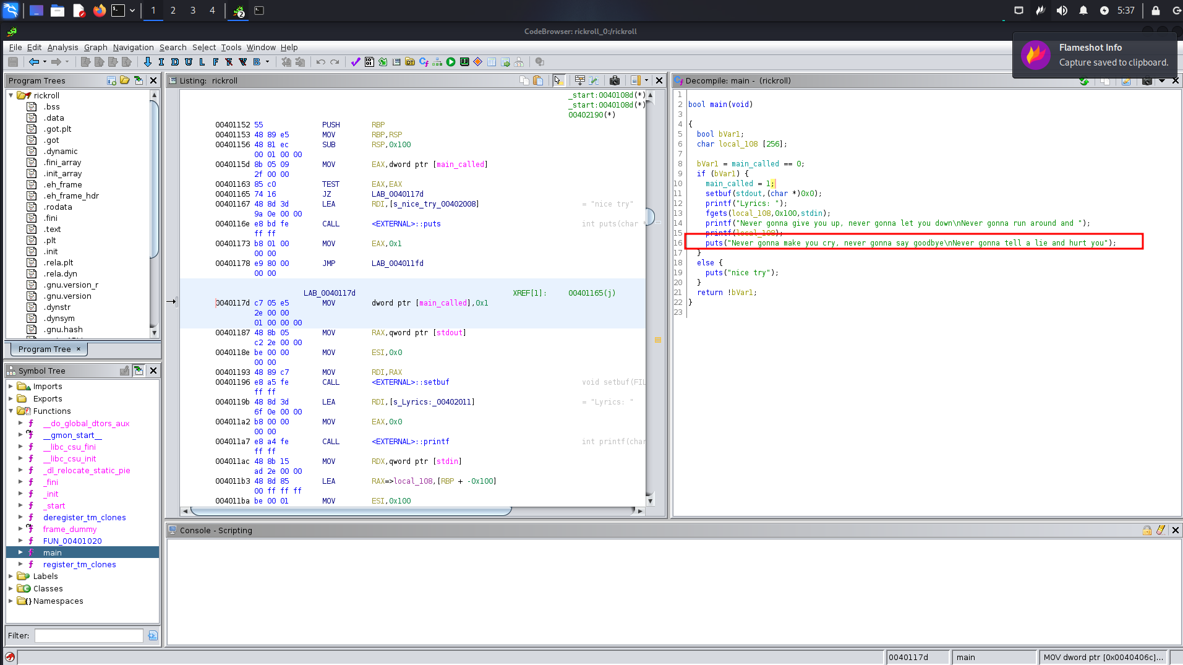Click the Symbol Tree Filter input field
Image resolution: width=1183 pixels, height=665 pixels.
(x=89, y=635)
